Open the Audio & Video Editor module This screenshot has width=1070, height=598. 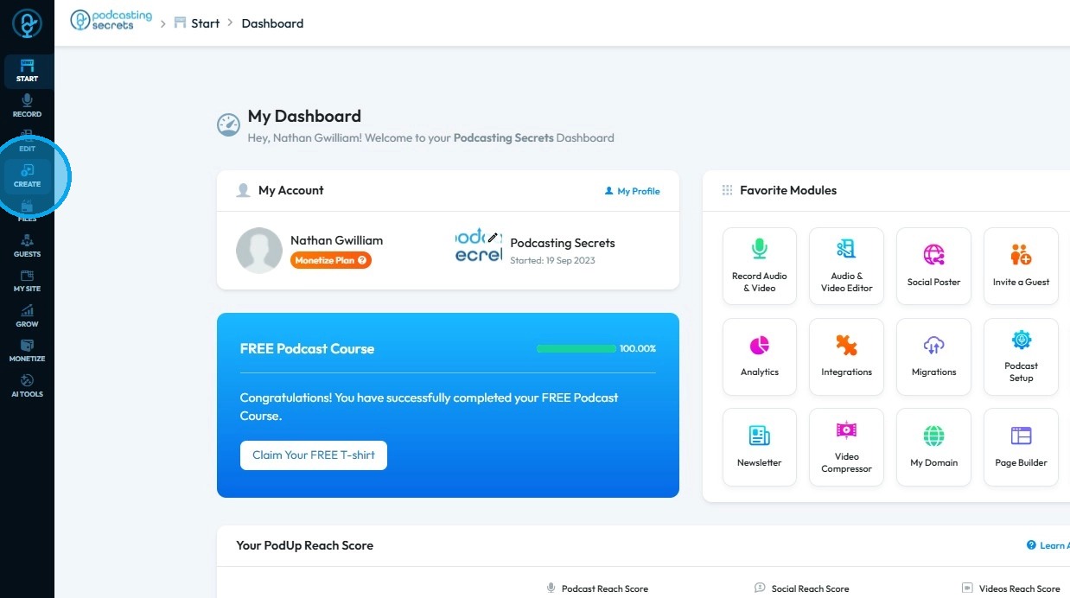click(846, 266)
